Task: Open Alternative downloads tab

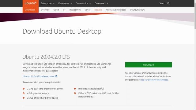Action: pos(116,10)
